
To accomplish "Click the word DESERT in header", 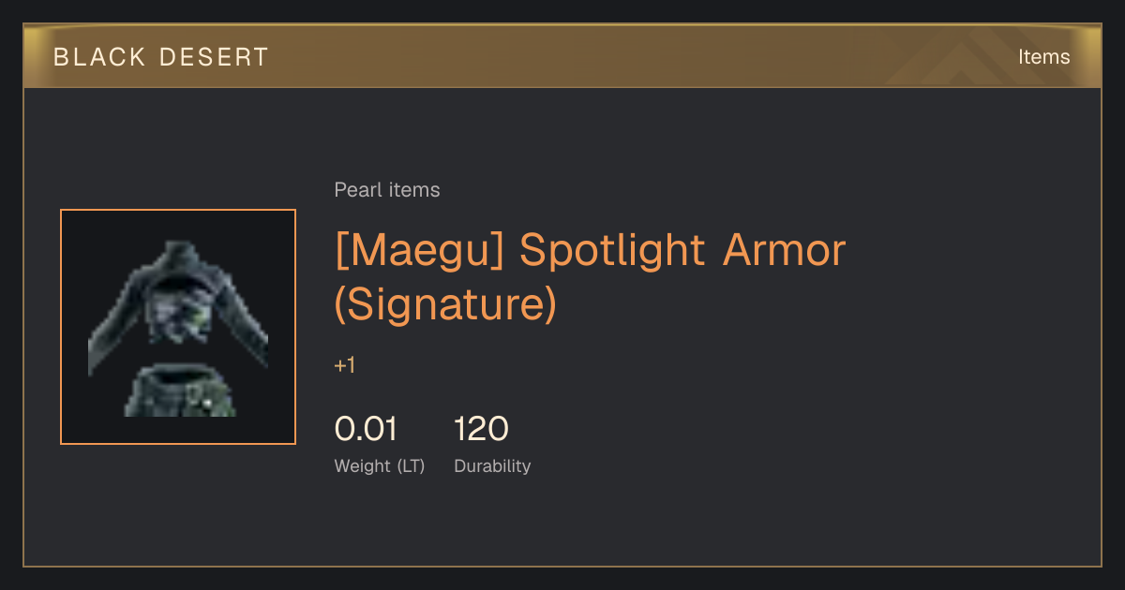I will coord(214,57).
